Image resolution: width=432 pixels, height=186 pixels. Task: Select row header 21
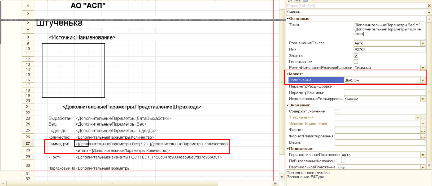(28, 107)
